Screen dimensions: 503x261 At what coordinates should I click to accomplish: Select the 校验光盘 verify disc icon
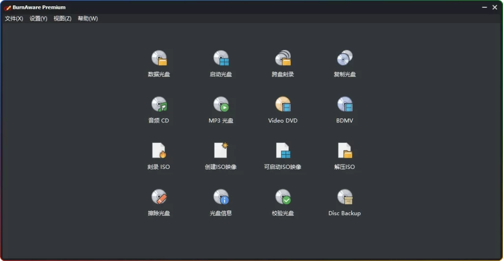(x=283, y=197)
